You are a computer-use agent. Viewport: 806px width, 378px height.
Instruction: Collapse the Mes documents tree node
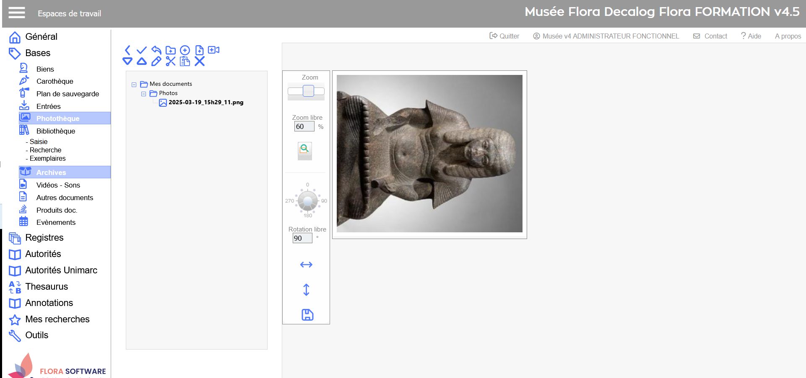pos(134,85)
